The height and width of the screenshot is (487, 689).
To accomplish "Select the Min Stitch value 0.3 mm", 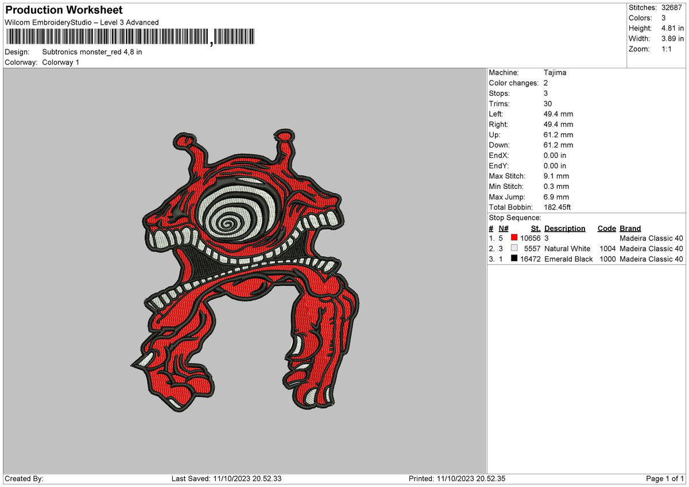I will [556, 187].
